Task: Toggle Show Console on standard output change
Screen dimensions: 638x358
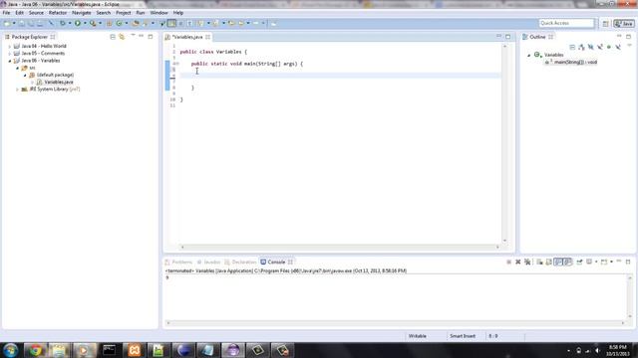Action: [558, 263]
